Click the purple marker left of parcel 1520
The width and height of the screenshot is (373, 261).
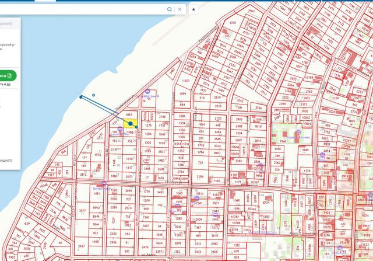point(104,184)
